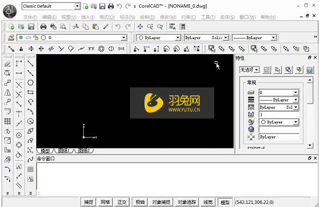Toggle the 线宽 (LineWeight) status button
Viewport: 319px width, 207px height.
[x=208, y=202]
